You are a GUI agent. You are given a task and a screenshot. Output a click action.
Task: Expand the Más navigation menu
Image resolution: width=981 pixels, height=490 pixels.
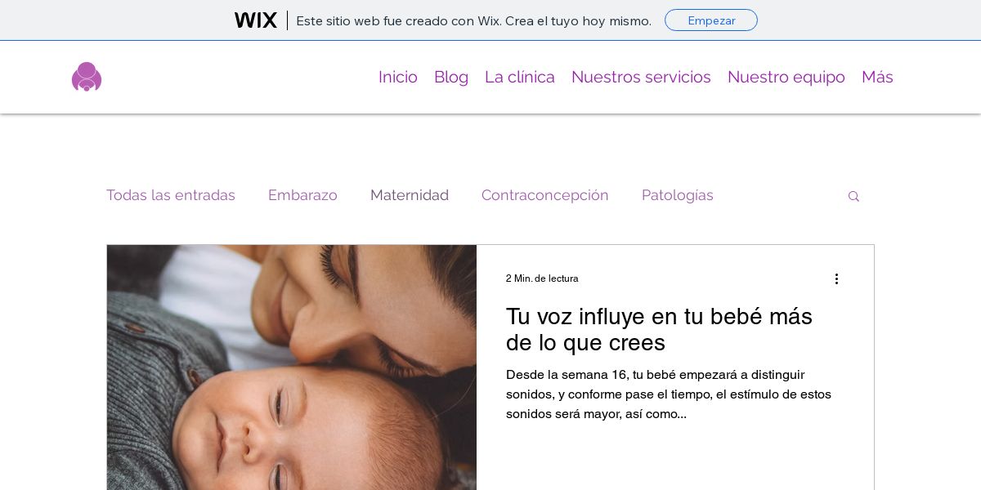click(877, 77)
